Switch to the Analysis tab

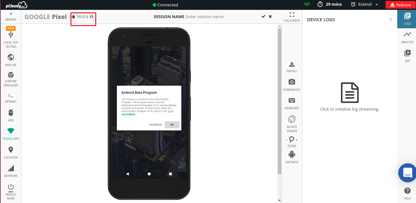[x=407, y=37]
